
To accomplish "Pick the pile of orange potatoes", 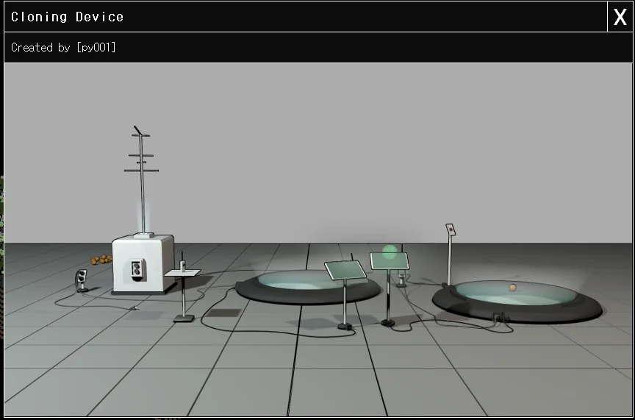I will coord(101,259).
